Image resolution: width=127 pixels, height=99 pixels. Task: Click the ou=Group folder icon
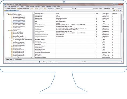pos(10,31)
